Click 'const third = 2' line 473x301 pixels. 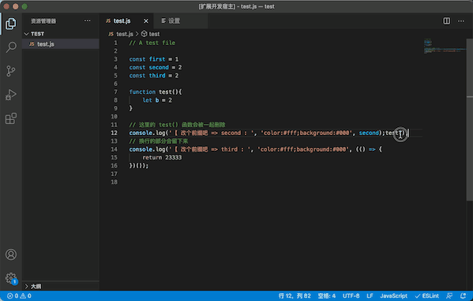click(154, 76)
